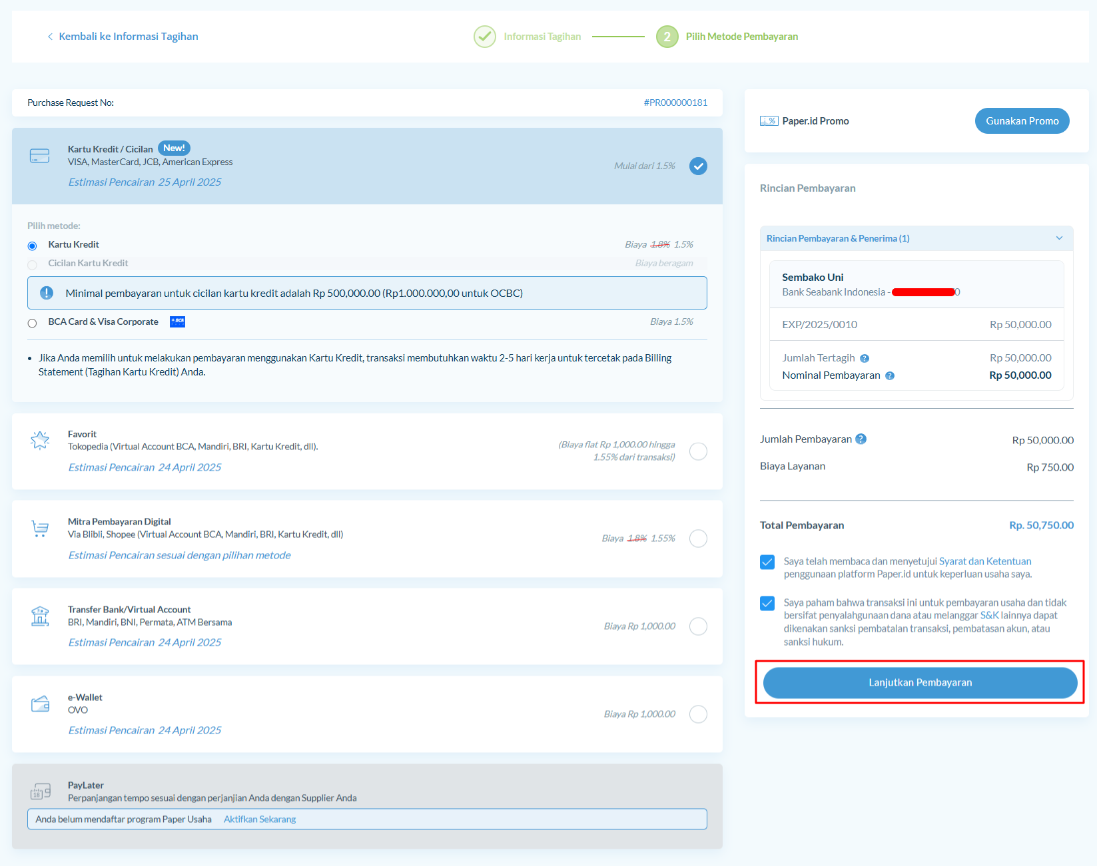Click the help icon next to Nominal Pembayaran
This screenshot has height=866, width=1097.
890,376
